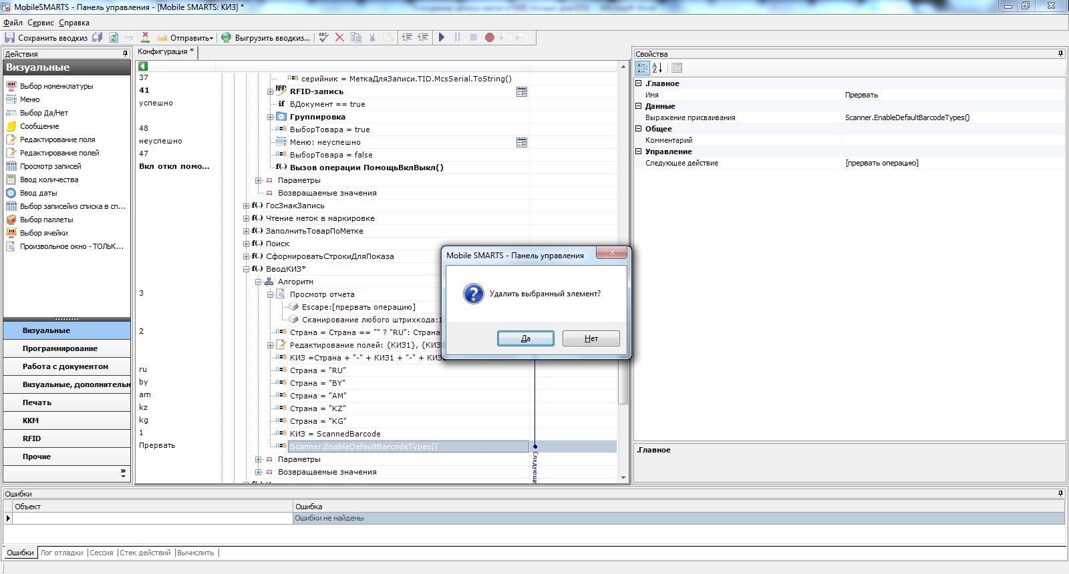Switch to 'Стек действий' tab
This screenshot has width=1069, height=574.
(x=146, y=553)
